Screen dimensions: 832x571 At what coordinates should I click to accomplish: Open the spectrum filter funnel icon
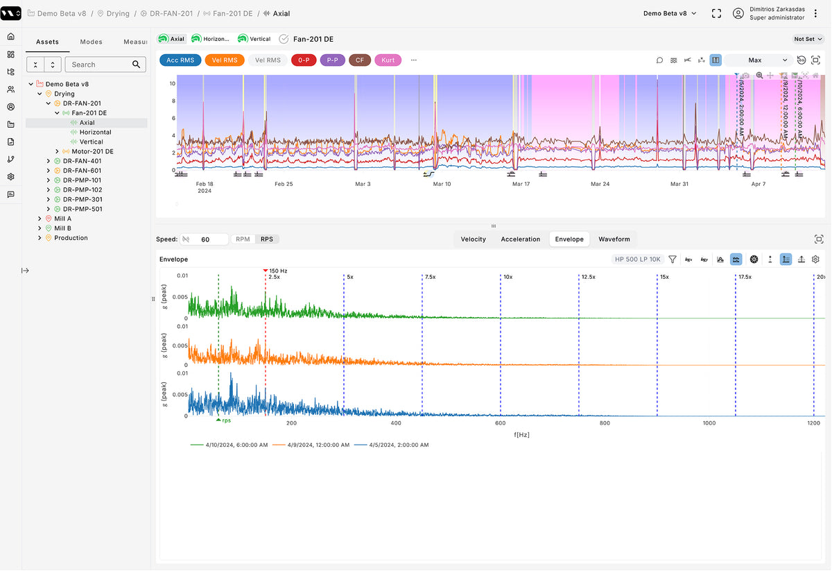[x=673, y=259]
